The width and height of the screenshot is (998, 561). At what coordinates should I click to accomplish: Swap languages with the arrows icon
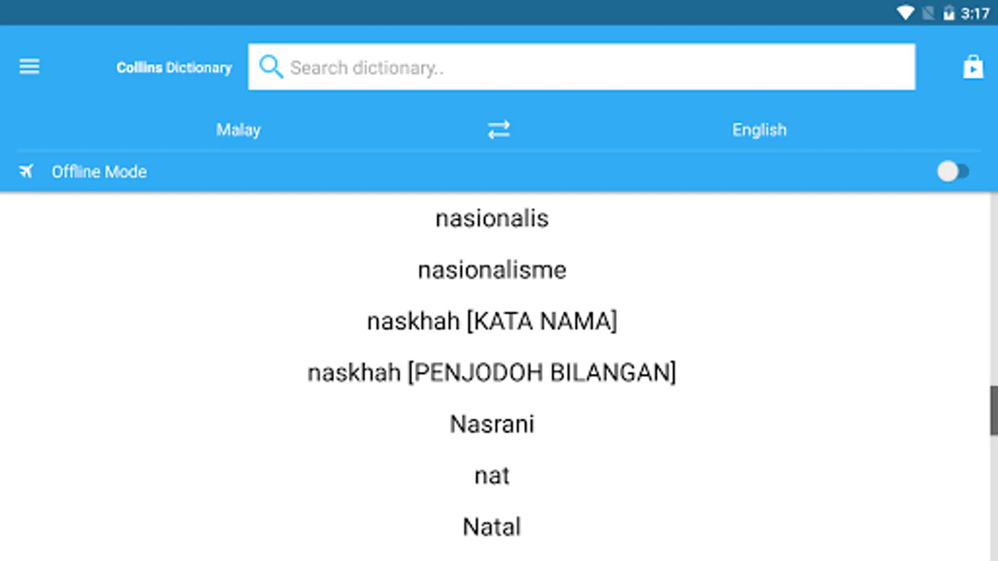498,130
